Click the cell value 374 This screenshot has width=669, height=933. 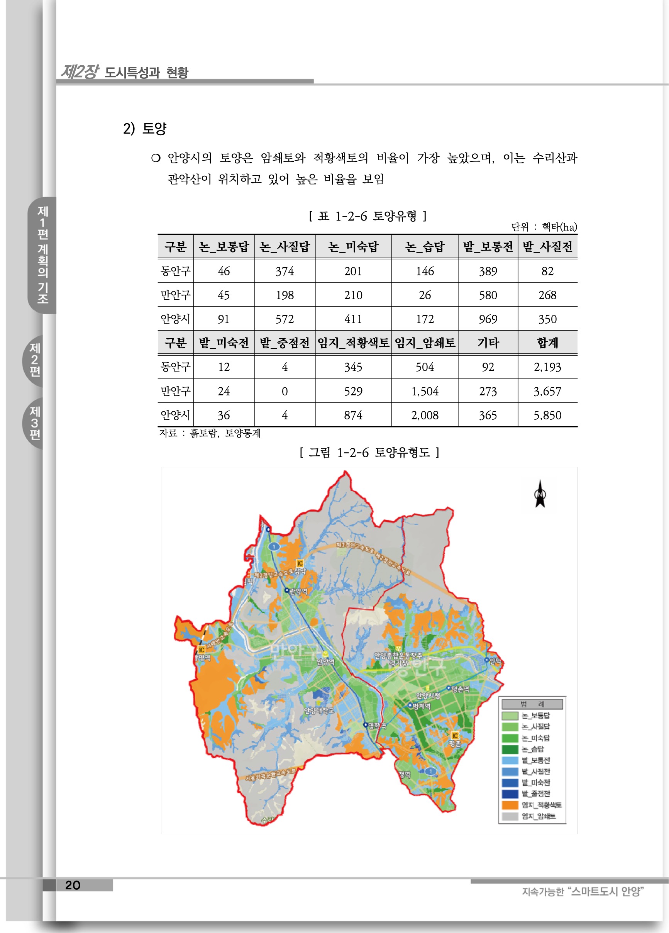point(285,271)
